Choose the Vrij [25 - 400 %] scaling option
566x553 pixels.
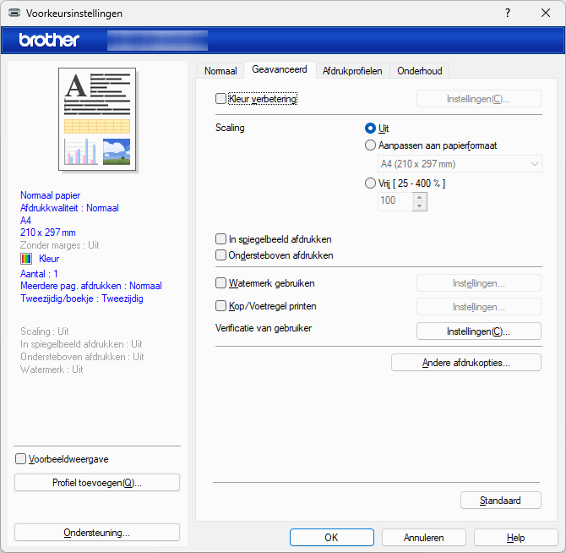[x=370, y=183]
